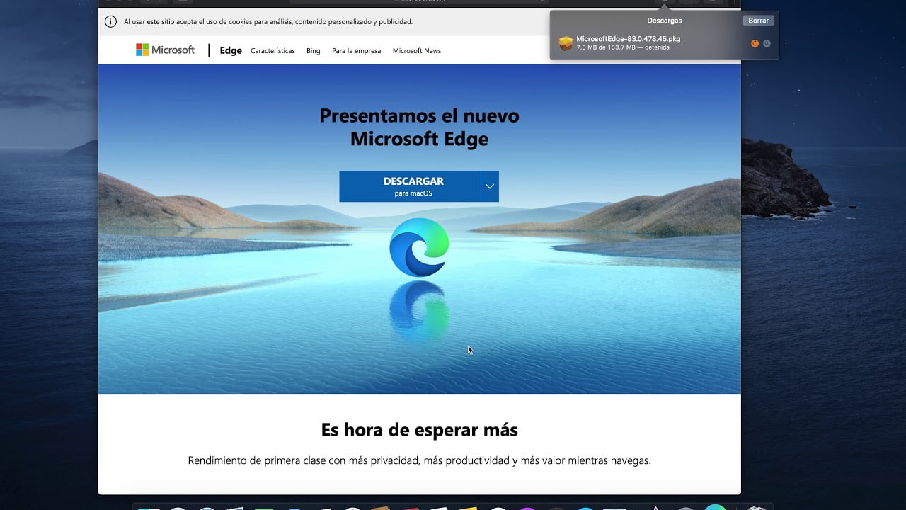The width and height of the screenshot is (906, 510).
Task: Click the Borrar button in the Descargas popup
Action: pyautogui.click(x=758, y=21)
